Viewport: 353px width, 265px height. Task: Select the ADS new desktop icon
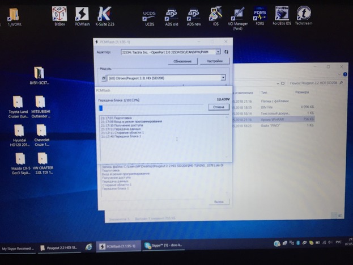[193, 15]
